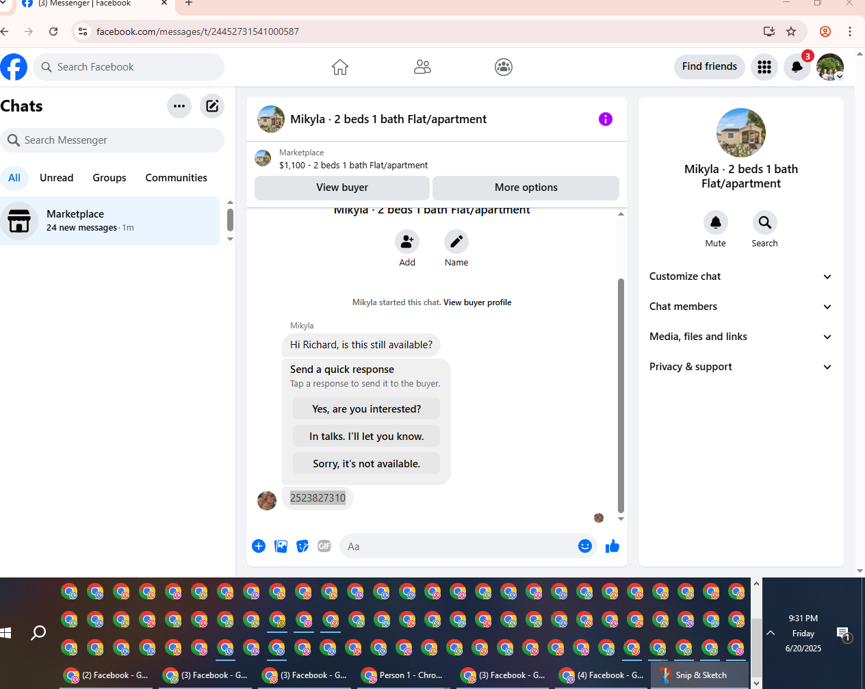865x689 pixels.
Task: Open Chats options three-dots button
Action: pyautogui.click(x=179, y=106)
